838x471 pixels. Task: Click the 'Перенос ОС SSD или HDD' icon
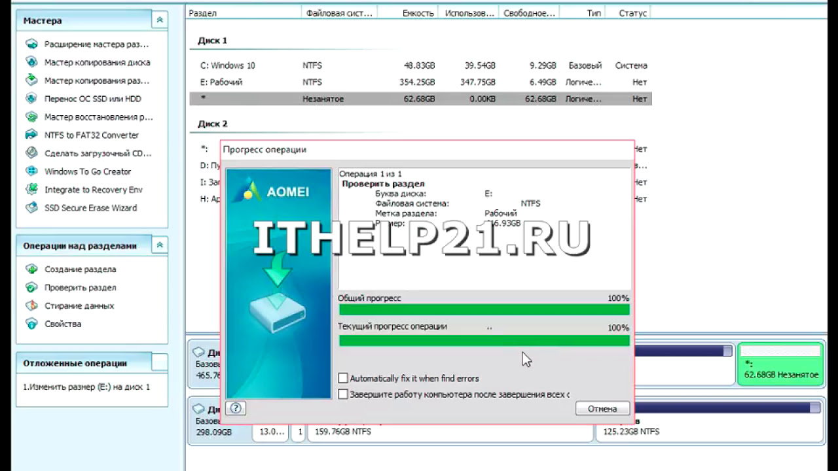31,99
